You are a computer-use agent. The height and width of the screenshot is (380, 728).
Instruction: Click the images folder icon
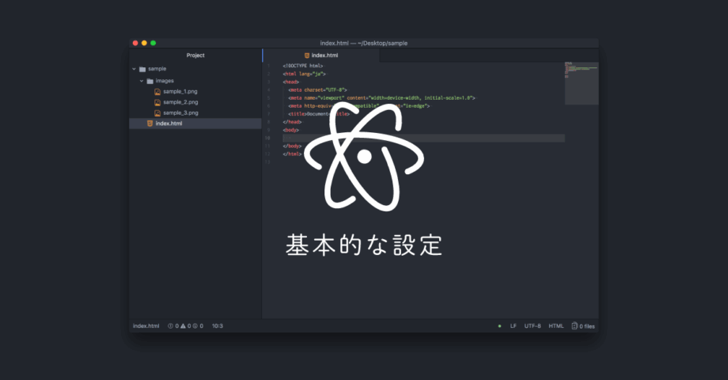pyautogui.click(x=150, y=82)
